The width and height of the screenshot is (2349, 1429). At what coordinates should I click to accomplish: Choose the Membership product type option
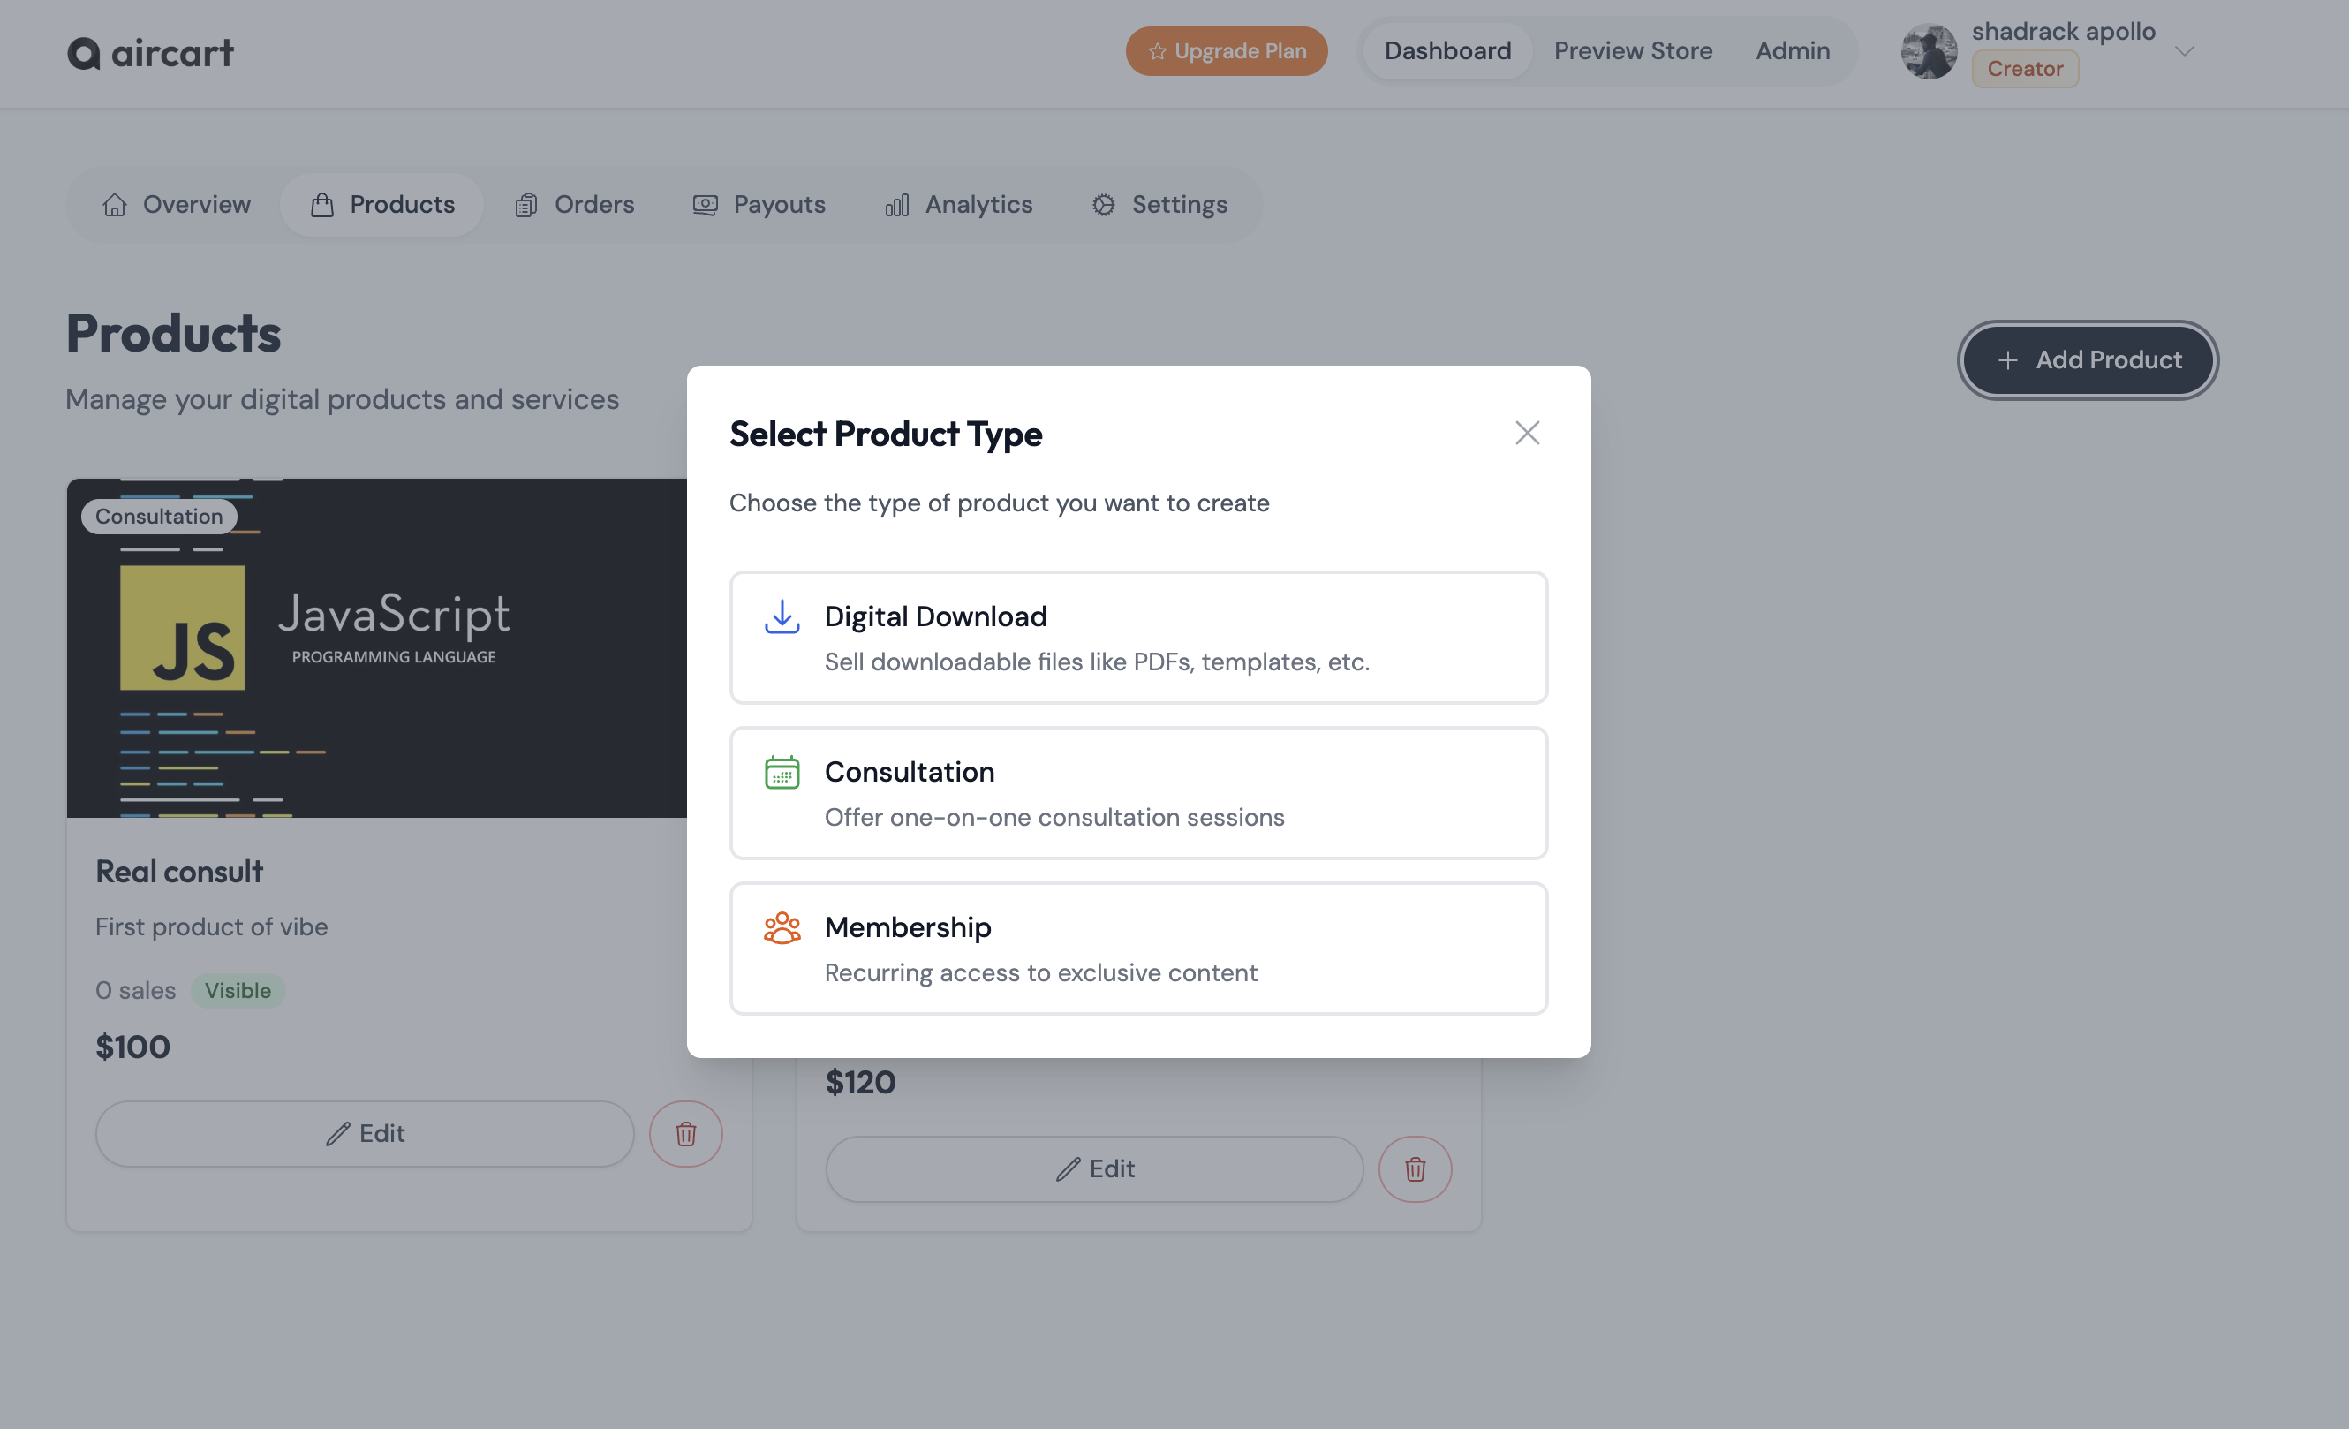coord(1138,949)
